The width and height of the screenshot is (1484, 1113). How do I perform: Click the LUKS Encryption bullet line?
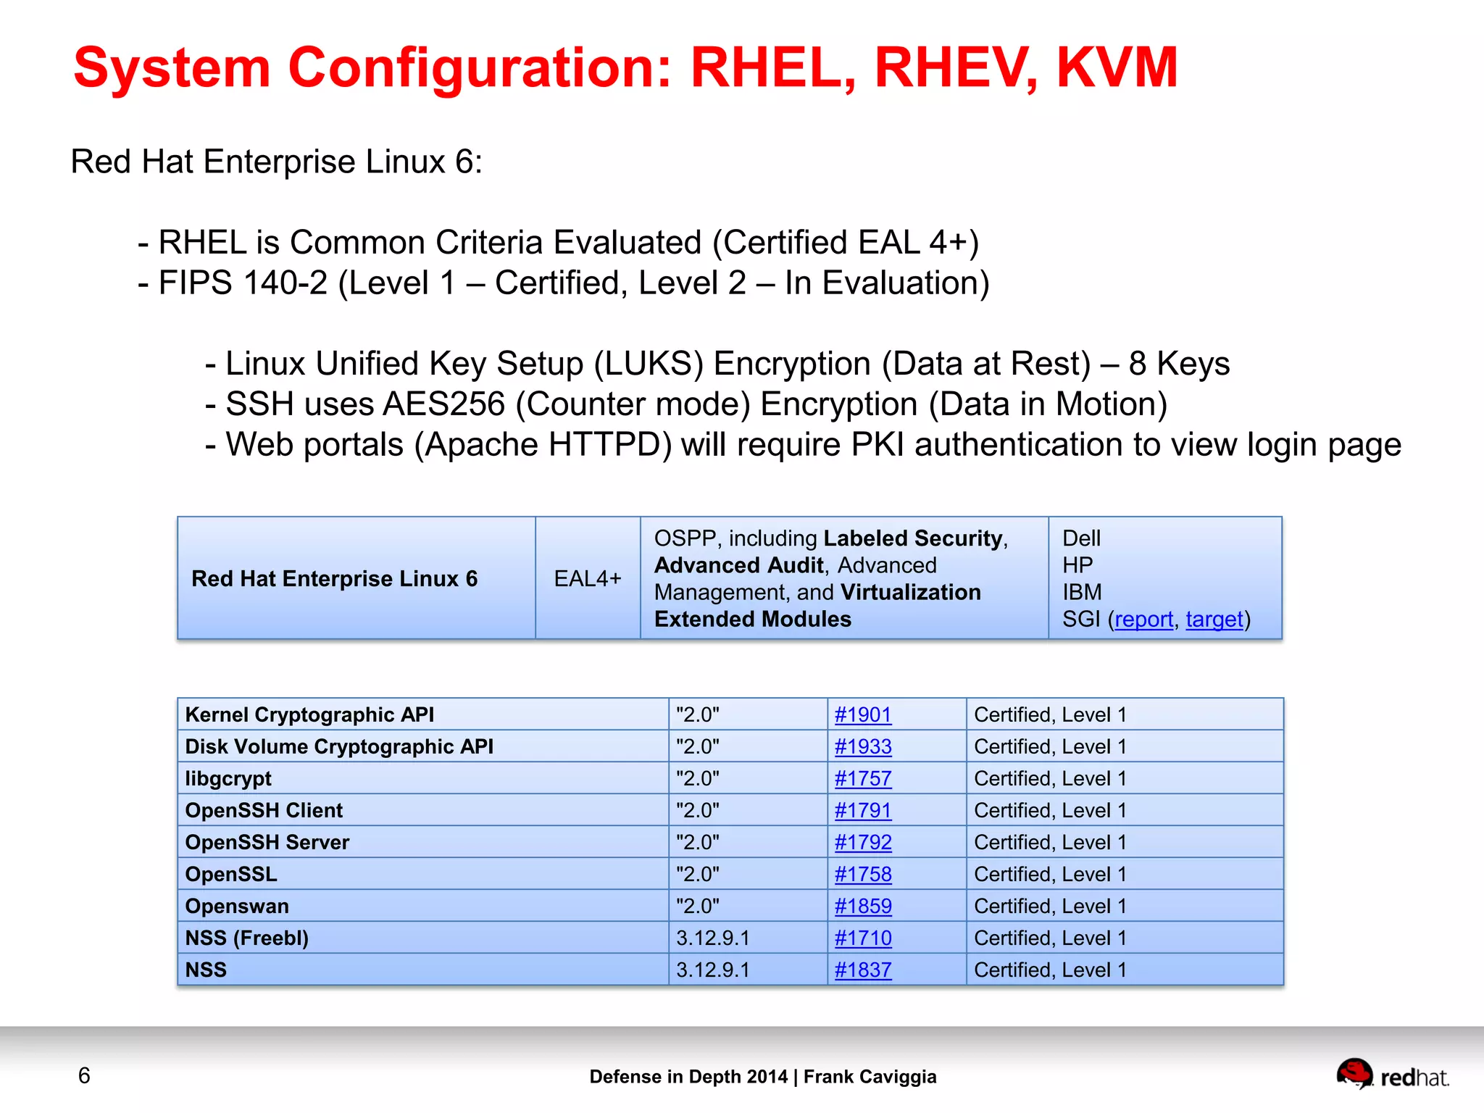click(717, 364)
